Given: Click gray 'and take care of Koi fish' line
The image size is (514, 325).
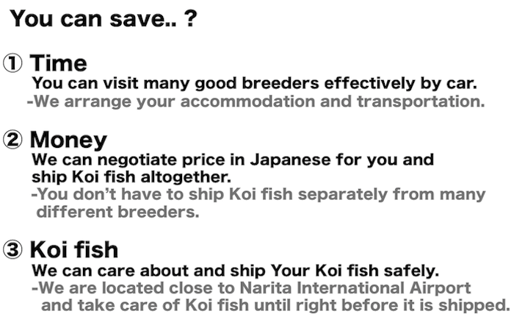Looking at the screenshot, I should coord(275,306).
